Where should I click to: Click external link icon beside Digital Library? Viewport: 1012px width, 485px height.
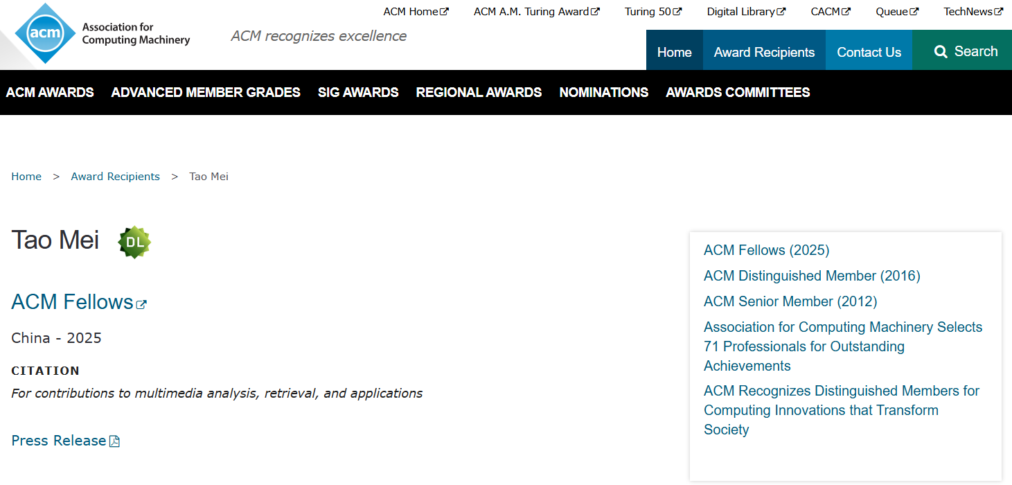(781, 12)
